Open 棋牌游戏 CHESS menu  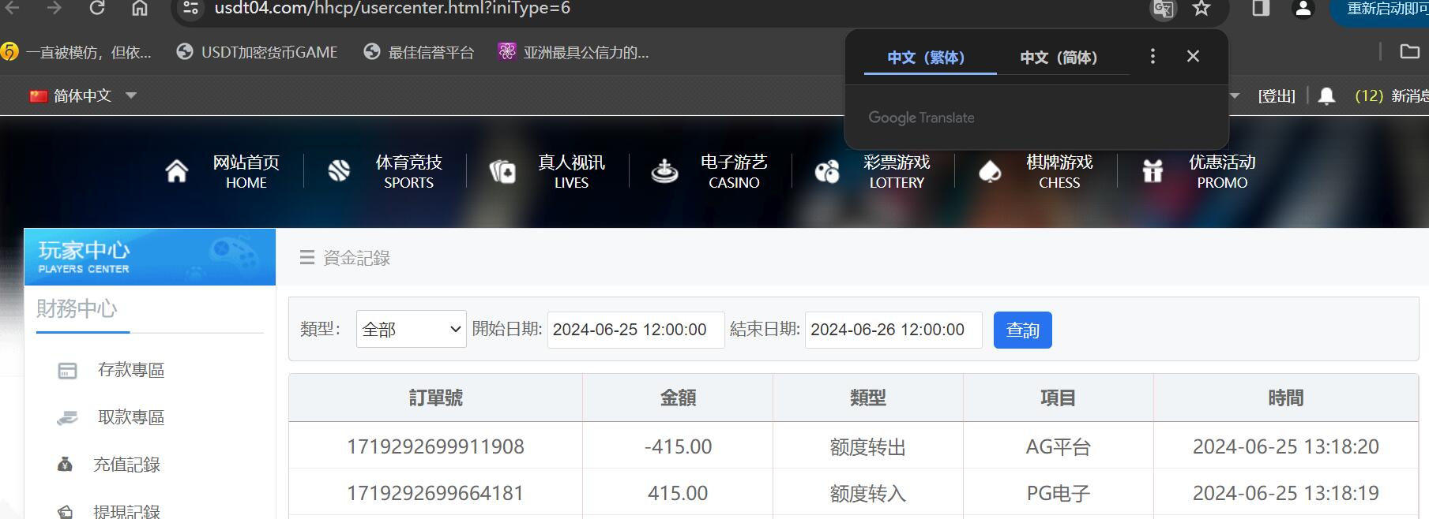coord(1059,171)
